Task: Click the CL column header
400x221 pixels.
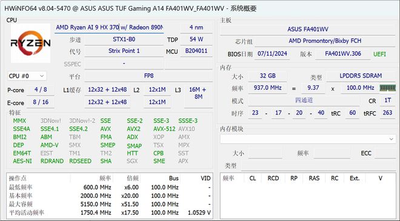Action: coord(253,179)
